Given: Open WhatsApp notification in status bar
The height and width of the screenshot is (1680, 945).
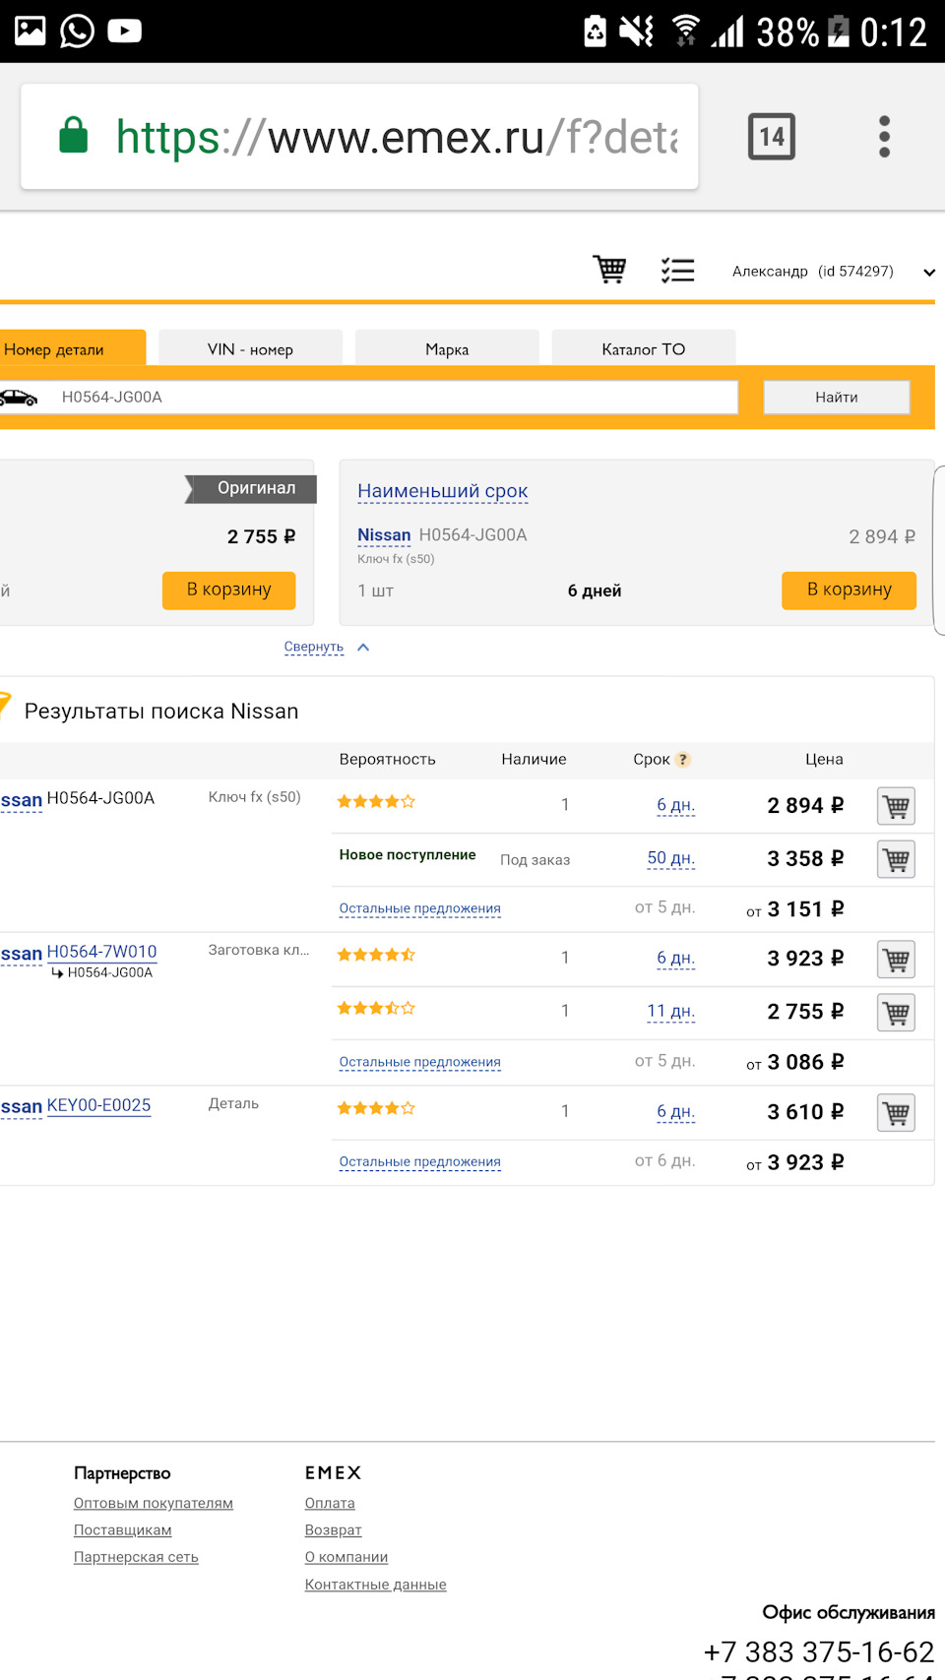Looking at the screenshot, I should (77, 31).
